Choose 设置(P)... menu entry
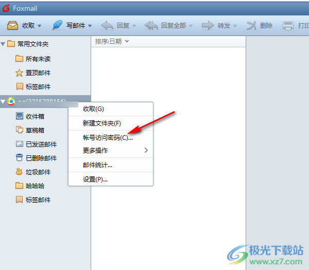Image resolution: width=309 pixels, height=270 pixels. click(x=111, y=179)
